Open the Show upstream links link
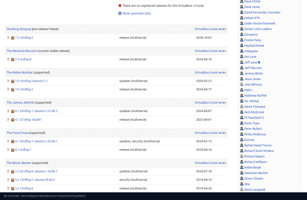This screenshot has width=307, height=200. pos(137,13)
